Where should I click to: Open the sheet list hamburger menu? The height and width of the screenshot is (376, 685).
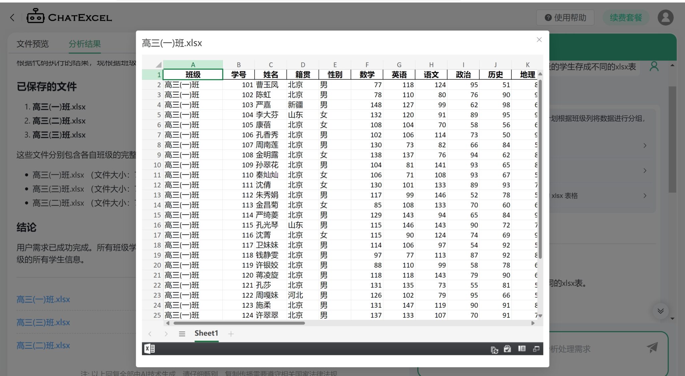click(x=182, y=333)
